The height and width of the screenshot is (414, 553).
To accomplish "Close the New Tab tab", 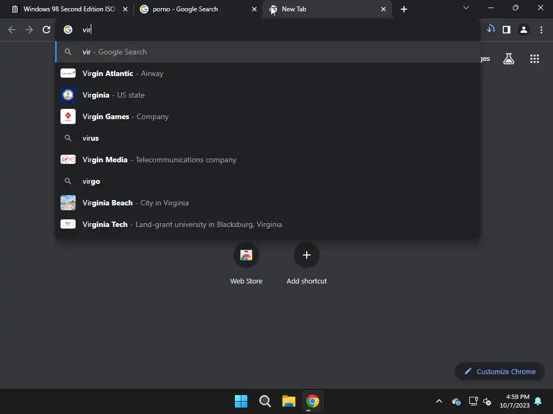I will pos(383,10).
